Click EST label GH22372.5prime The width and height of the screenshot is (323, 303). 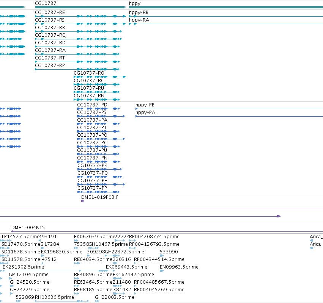[124, 252]
